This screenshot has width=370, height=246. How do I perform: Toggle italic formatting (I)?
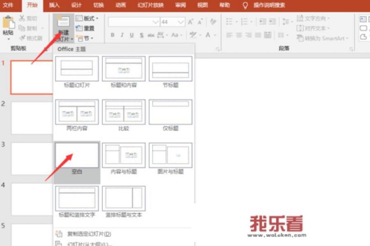[x=122, y=35]
